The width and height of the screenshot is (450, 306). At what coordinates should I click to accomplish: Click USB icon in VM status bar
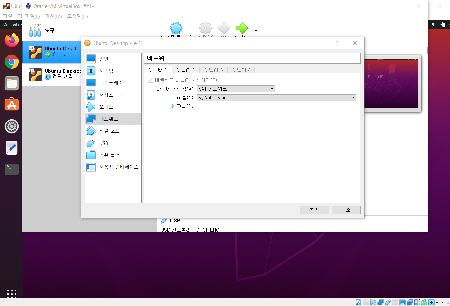point(388,303)
